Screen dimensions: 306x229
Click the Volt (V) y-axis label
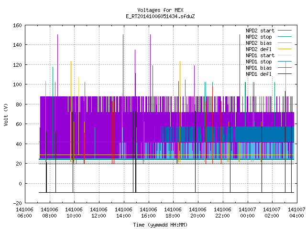6,114
